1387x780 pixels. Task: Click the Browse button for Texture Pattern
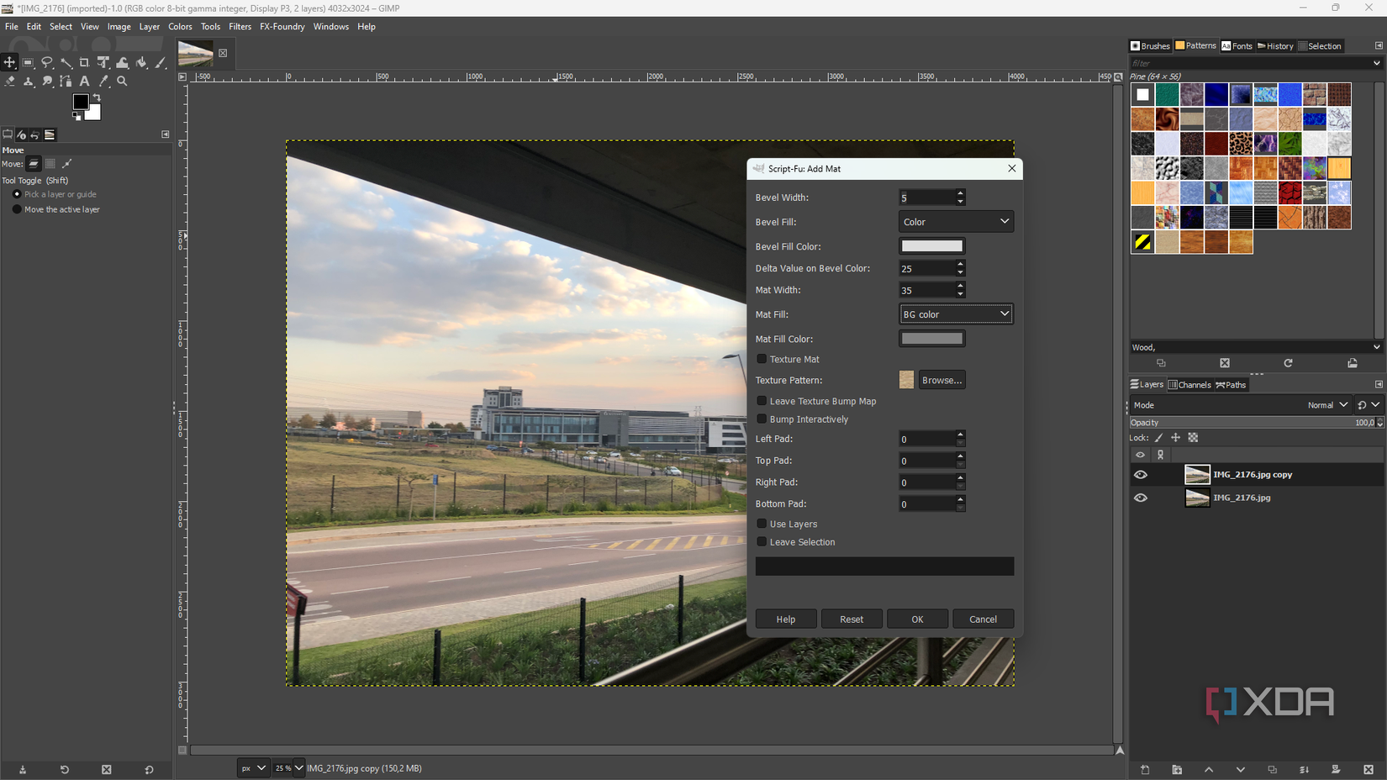click(941, 380)
